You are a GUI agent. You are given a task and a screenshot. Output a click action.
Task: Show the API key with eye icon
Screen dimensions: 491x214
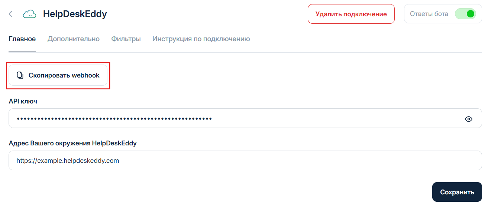(x=469, y=119)
